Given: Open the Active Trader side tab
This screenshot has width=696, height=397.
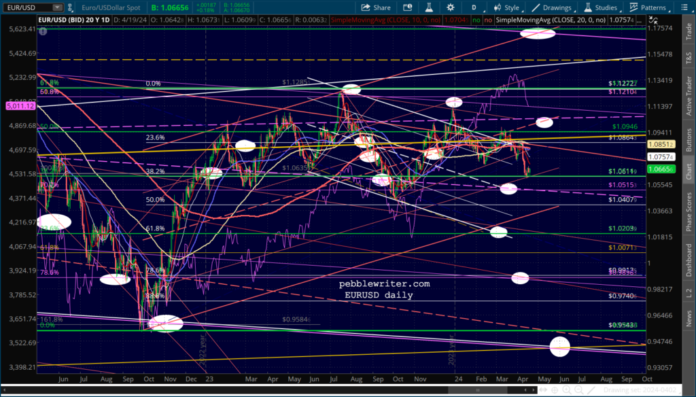Looking at the screenshot, I should pyautogui.click(x=689, y=95).
